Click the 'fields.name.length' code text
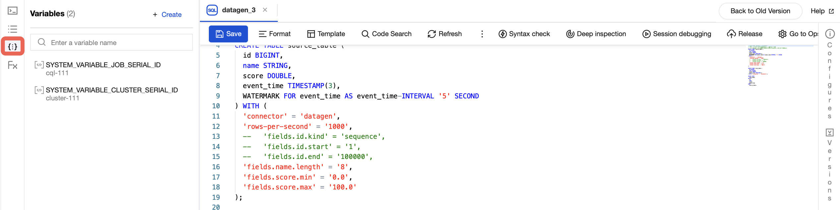840x210 pixels. coord(283,167)
